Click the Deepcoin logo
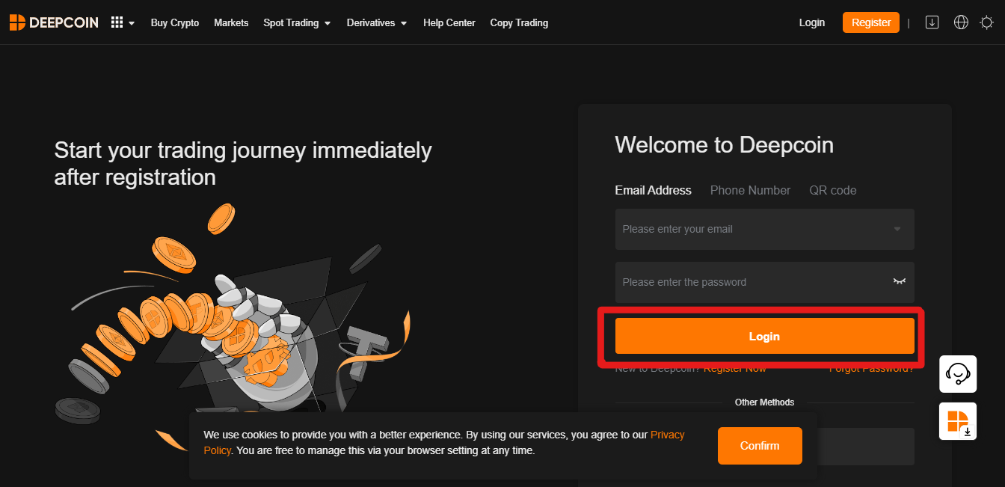Image resolution: width=1005 pixels, height=487 pixels. pos(54,22)
